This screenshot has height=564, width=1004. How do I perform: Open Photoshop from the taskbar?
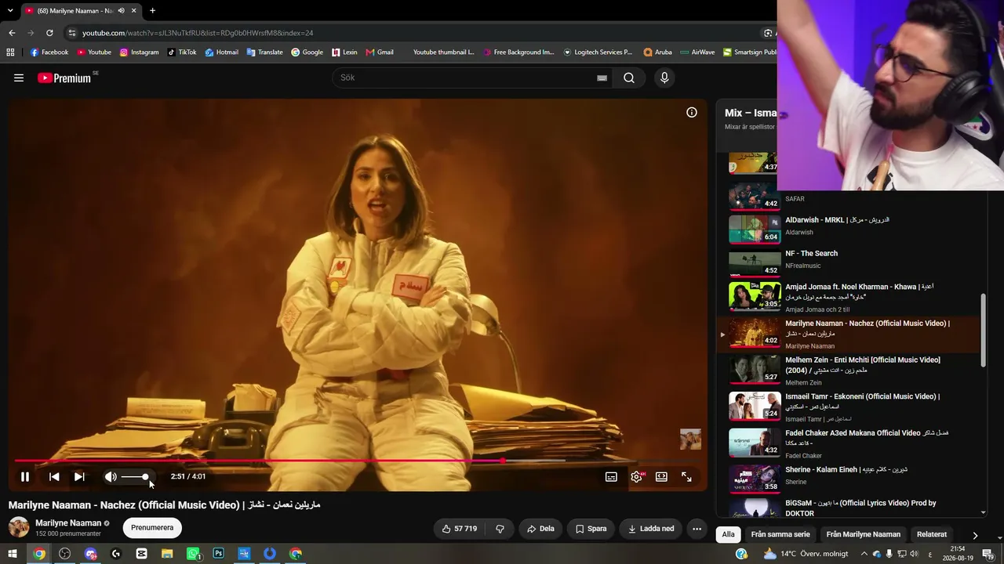tap(219, 554)
